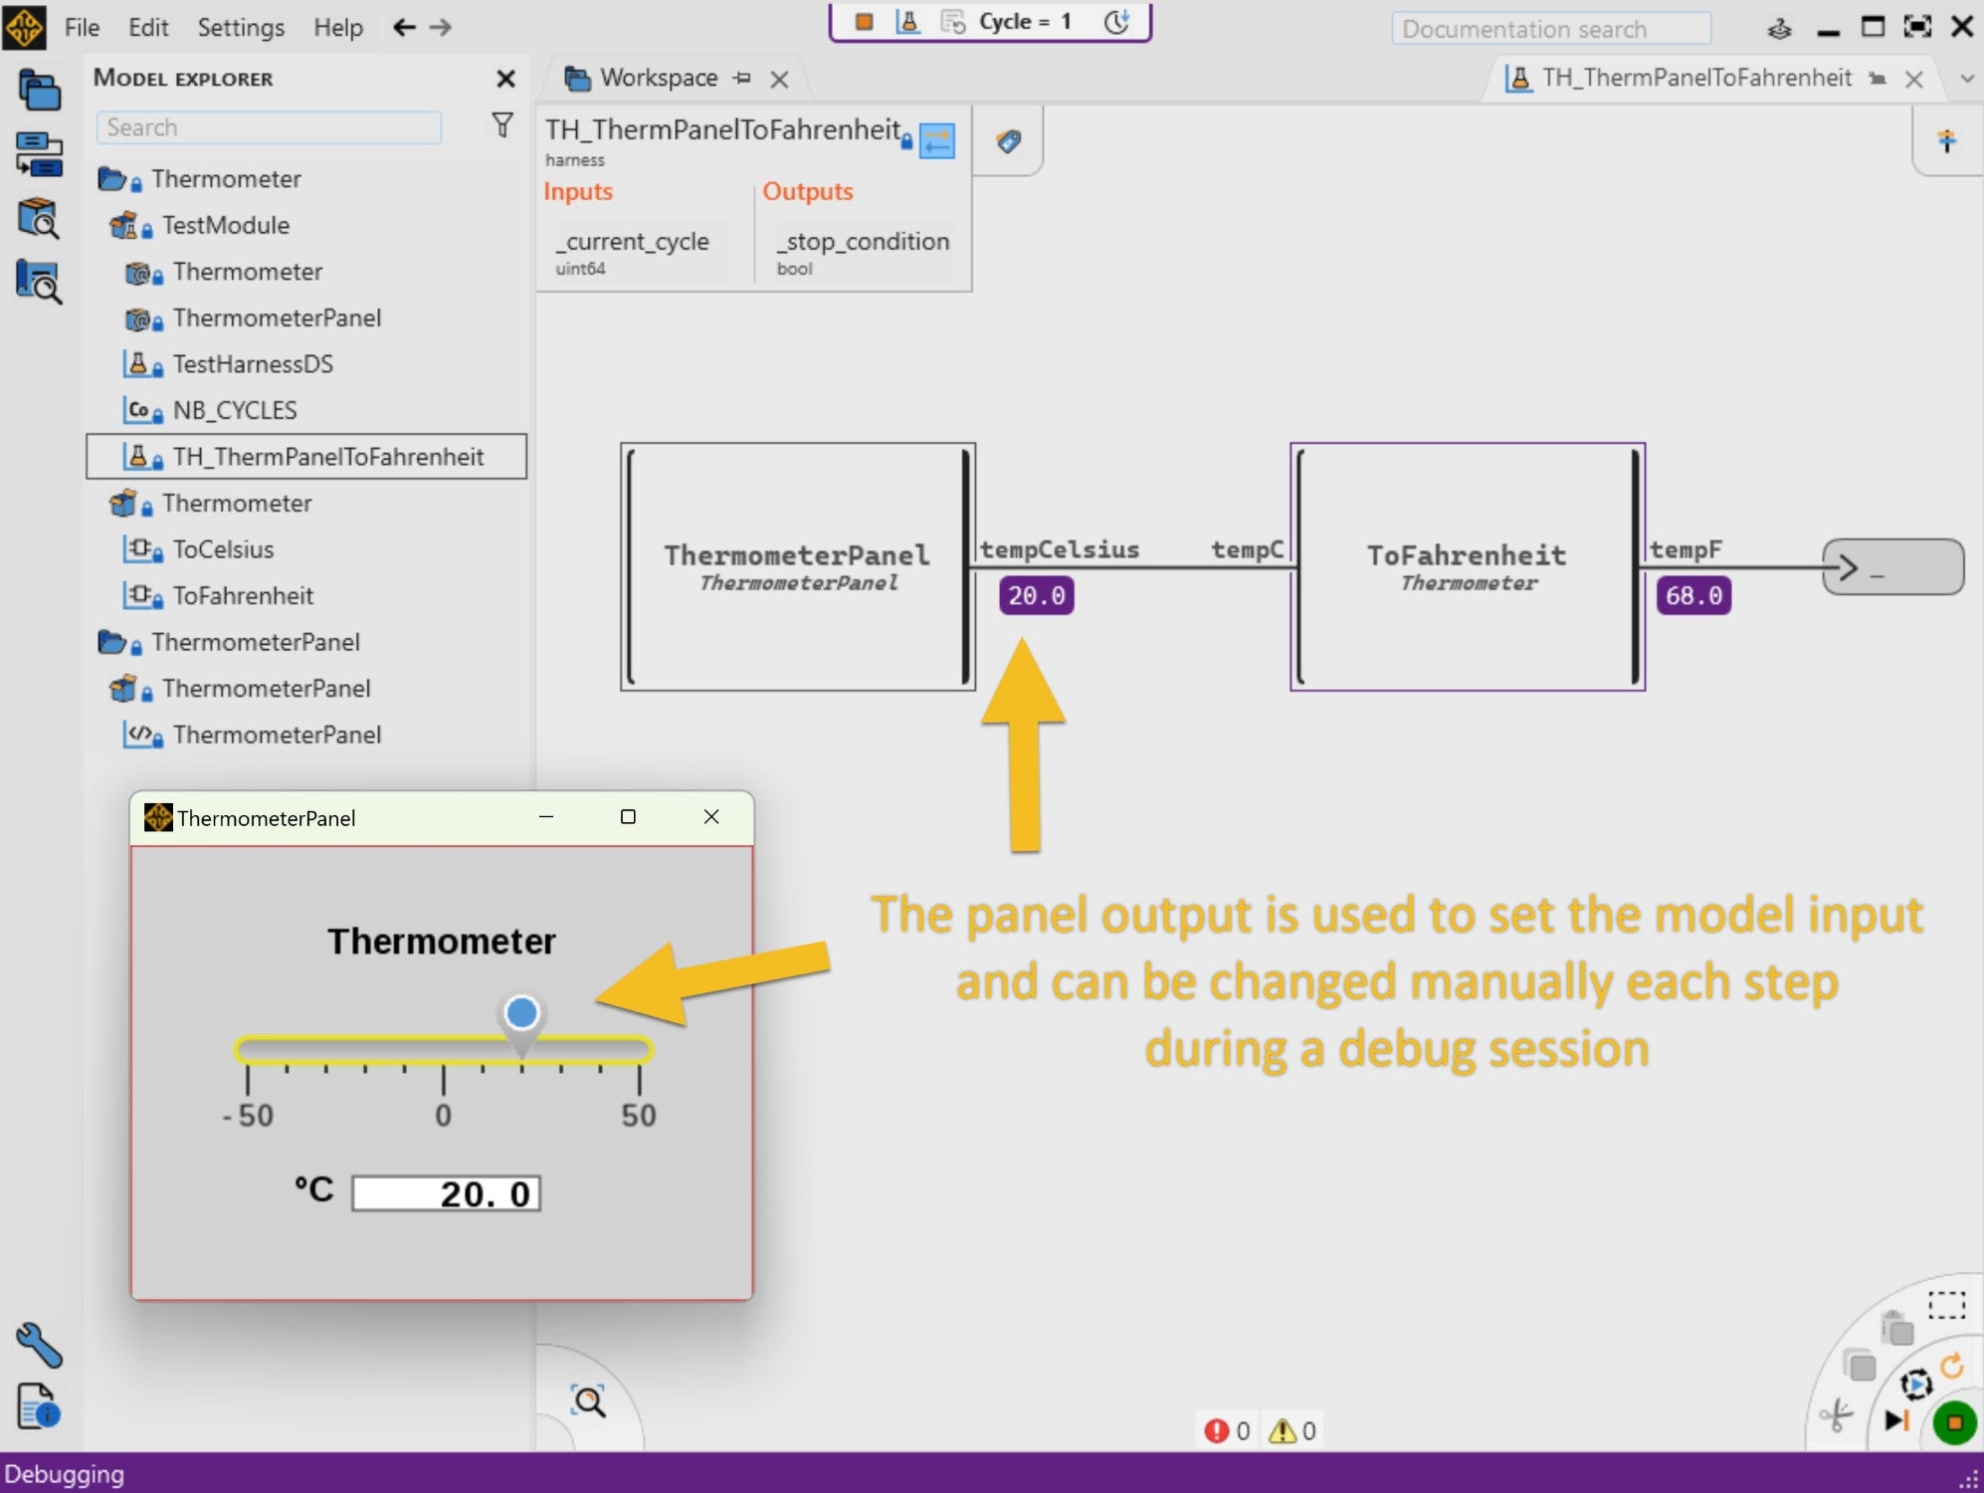Stop the debug session in top toolbar

864,22
